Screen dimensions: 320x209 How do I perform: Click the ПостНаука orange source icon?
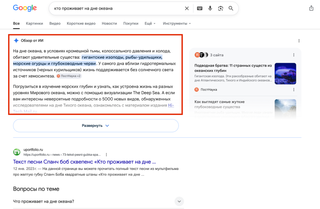(x=197, y=89)
